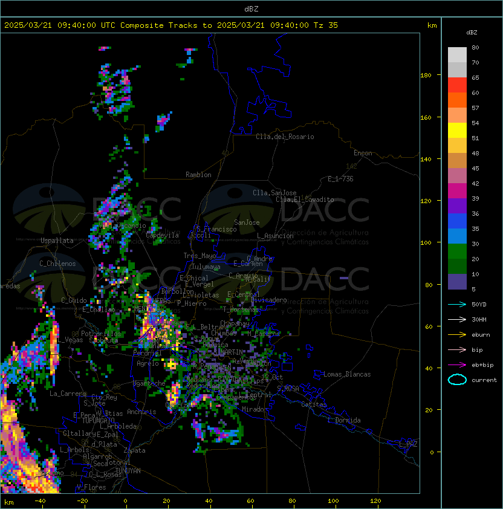Viewport: 503px width, 509px height.
Task: Click the cyan ellipse 'current' legend icon
Action: coord(457,380)
